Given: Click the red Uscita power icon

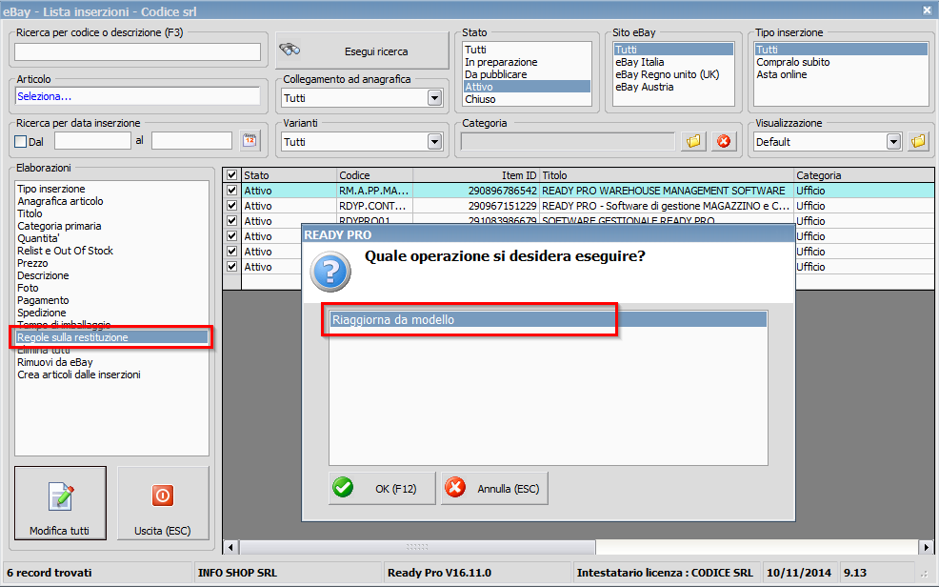Looking at the screenshot, I should [163, 496].
